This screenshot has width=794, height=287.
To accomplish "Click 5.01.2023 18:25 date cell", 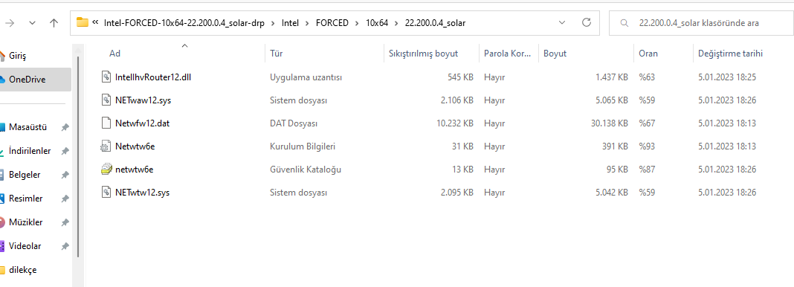I will [x=726, y=77].
